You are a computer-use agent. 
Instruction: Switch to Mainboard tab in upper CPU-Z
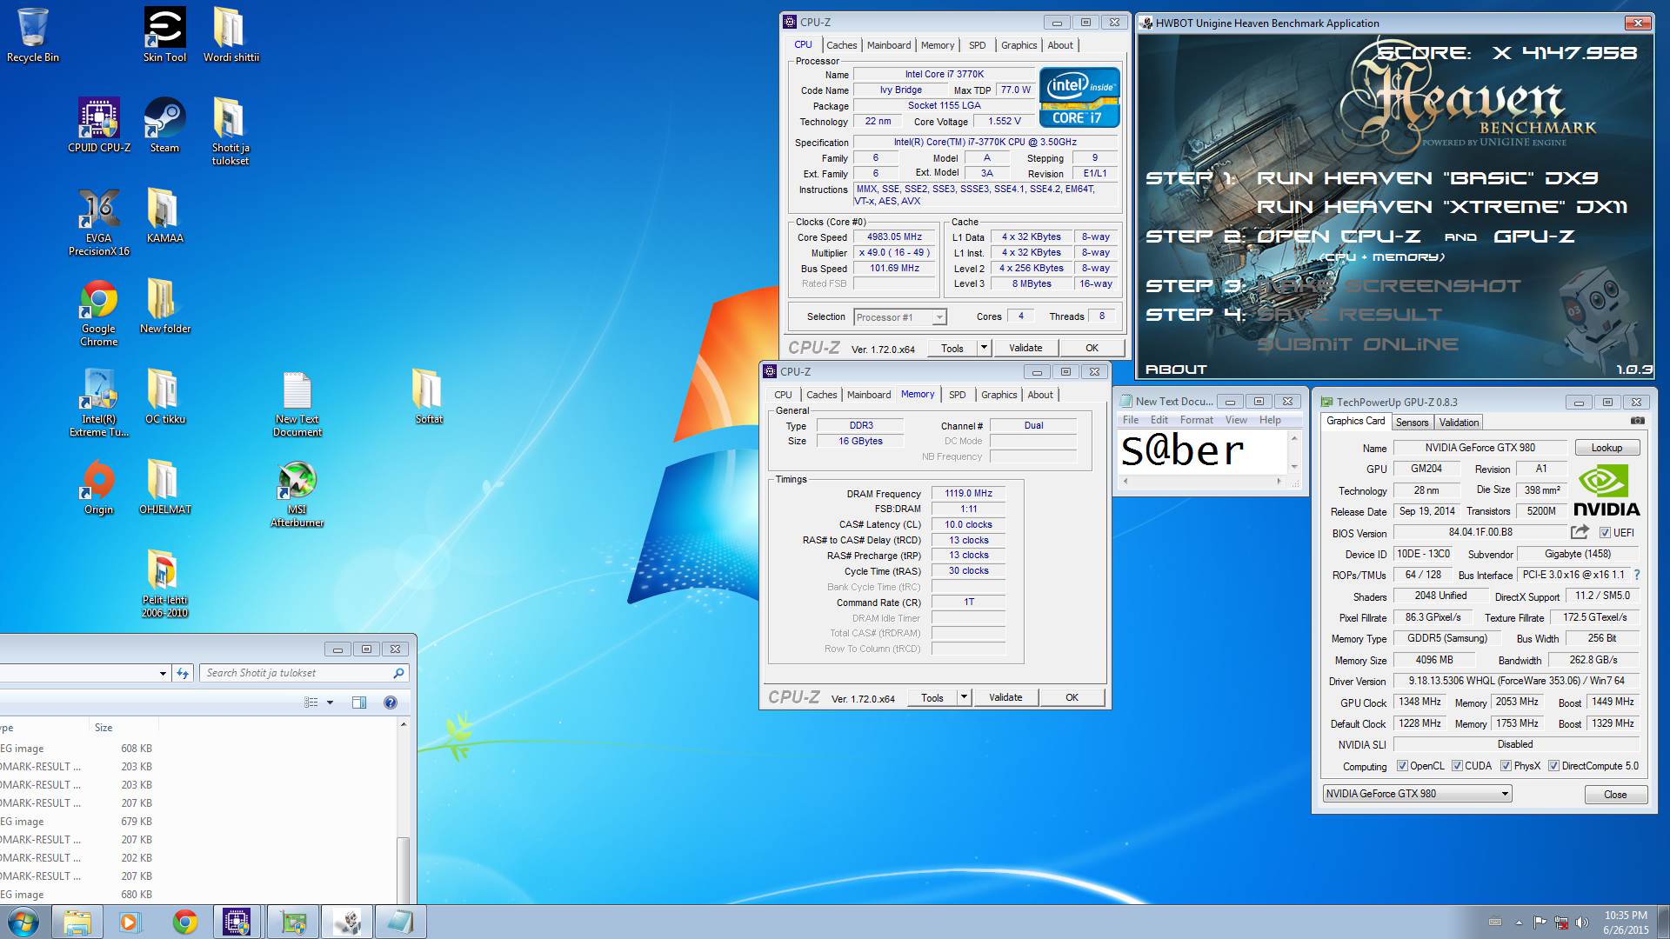pyautogui.click(x=889, y=45)
